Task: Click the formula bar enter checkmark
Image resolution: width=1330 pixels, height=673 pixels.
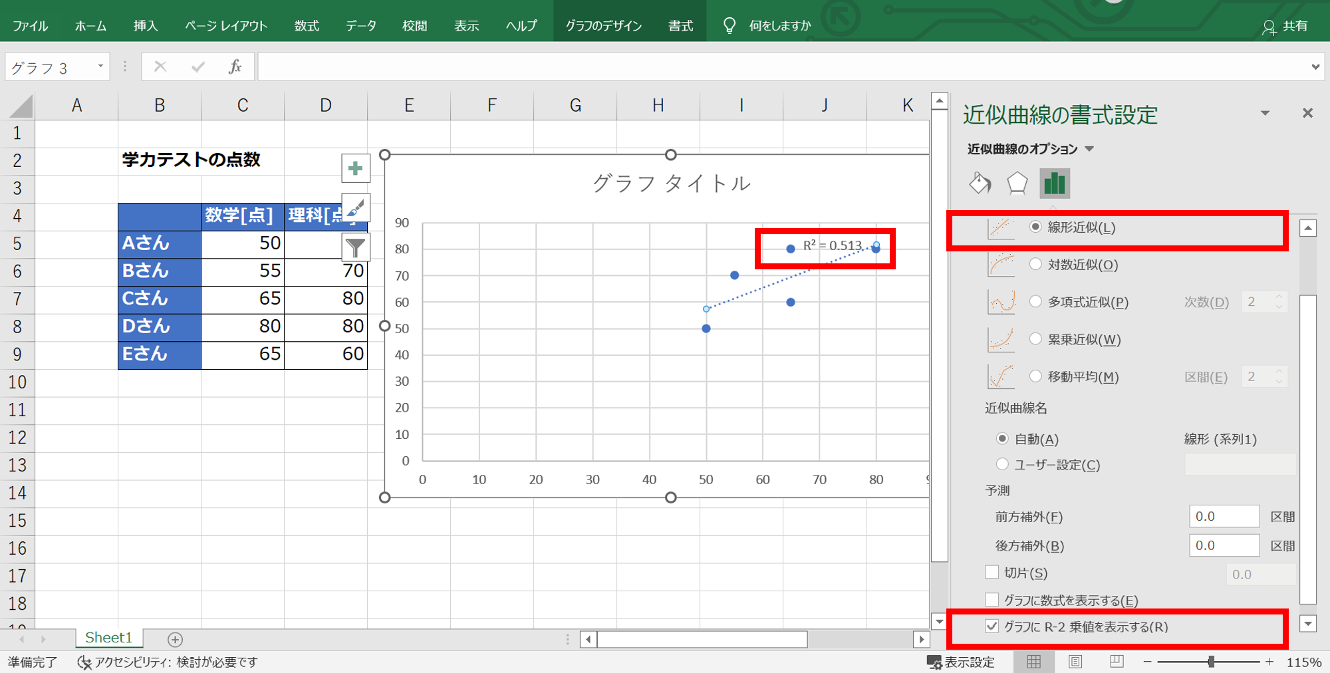Action: point(198,67)
